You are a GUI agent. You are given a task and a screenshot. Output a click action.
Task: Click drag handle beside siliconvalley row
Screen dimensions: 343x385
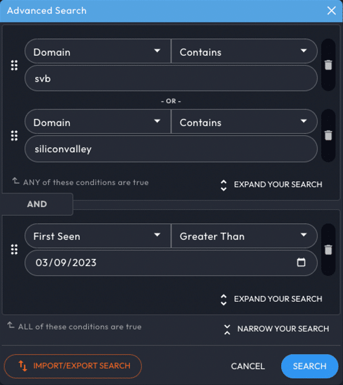(x=14, y=136)
